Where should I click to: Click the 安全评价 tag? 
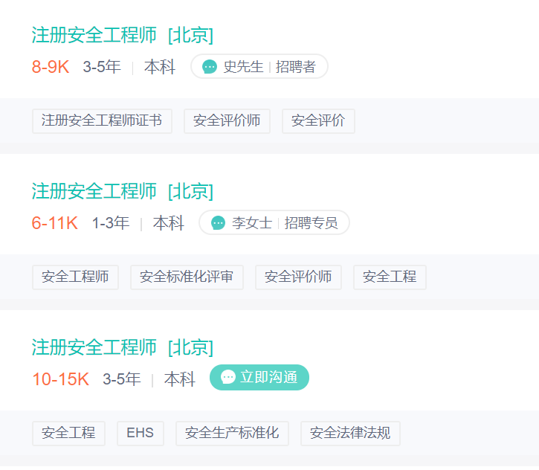[x=318, y=120]
